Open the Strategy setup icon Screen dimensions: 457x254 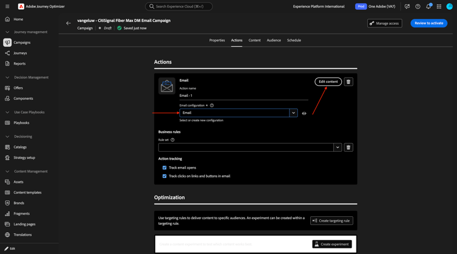[7, 158]
